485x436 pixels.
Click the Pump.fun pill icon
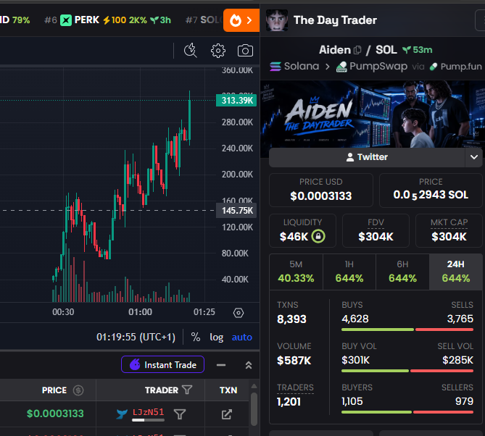434,67
